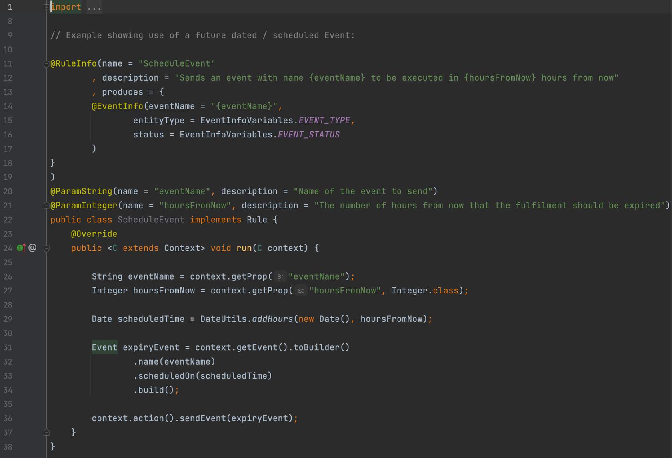The width and height of the screenshot is (672, 458).
Task: Click the fold marker at line 21
Action: click(x=46, y=206)
